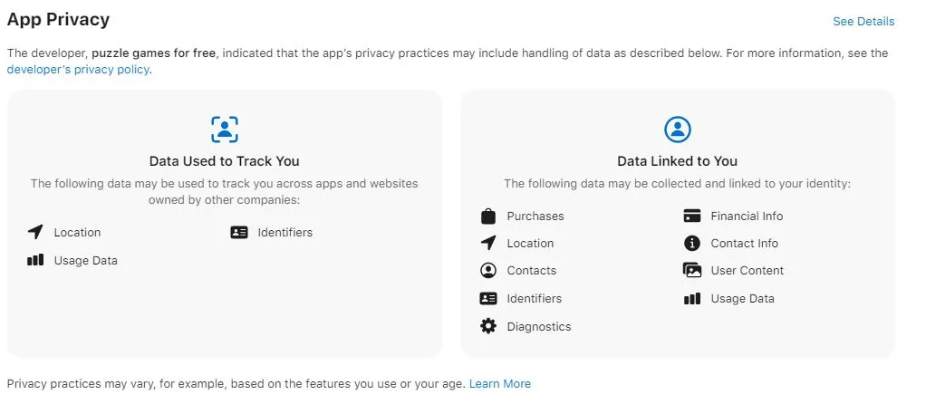Click the Location arrow icon under linked data
This screenshot has height=404, width=926.
pyautogui.click(x=488, y=243)
